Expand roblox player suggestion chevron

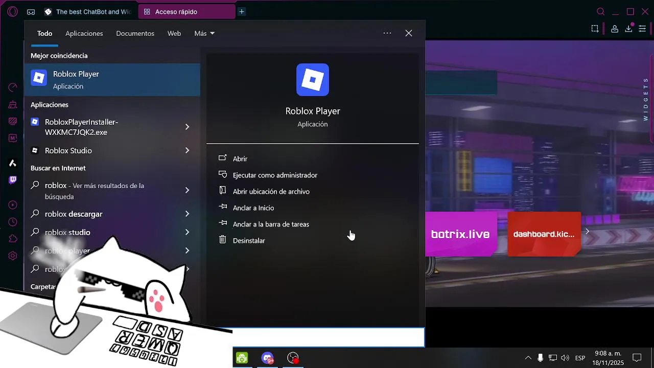(187, 250)
